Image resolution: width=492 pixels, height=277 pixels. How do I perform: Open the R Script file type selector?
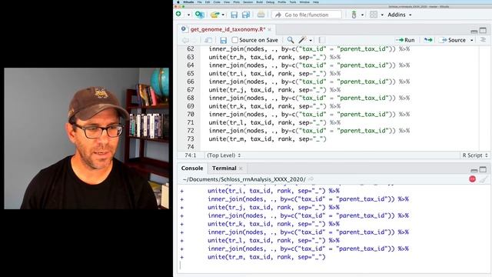tap(475, 155)
